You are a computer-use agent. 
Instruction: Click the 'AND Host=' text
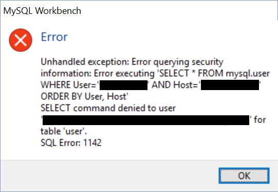tap(175, 85)
